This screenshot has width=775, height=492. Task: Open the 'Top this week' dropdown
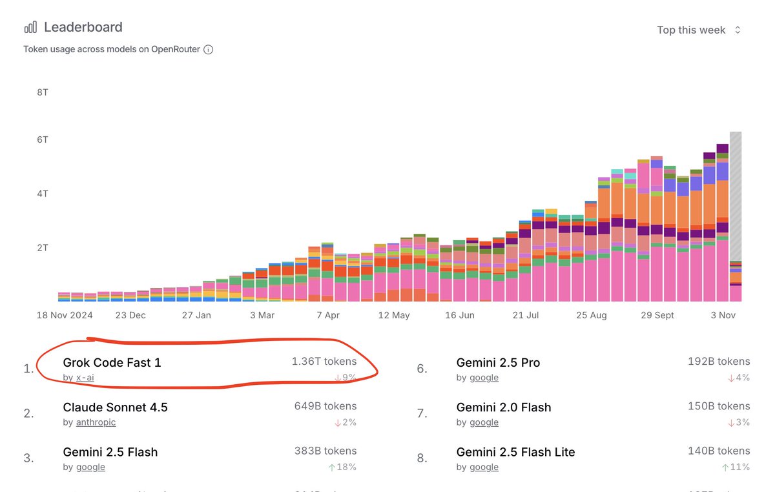pyautogui.click(x=699, y=30)
